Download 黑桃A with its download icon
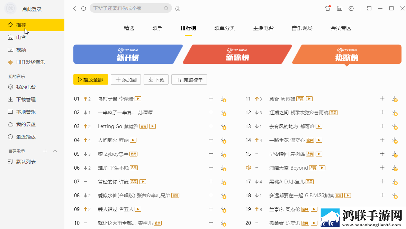406x229 pixels. coord(395,182)
